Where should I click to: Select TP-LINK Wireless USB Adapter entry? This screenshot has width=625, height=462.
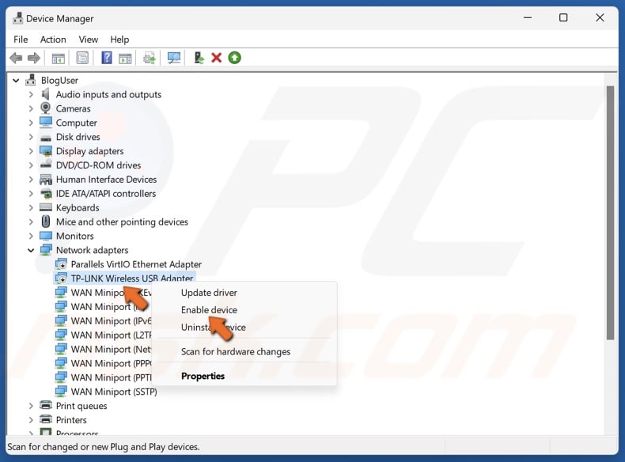click(131, 278)
